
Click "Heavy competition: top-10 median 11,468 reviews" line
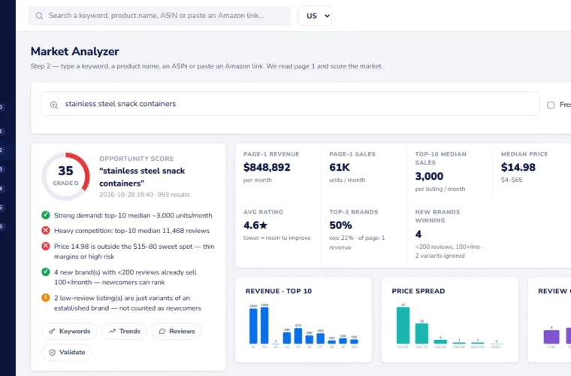pos(131,231)
